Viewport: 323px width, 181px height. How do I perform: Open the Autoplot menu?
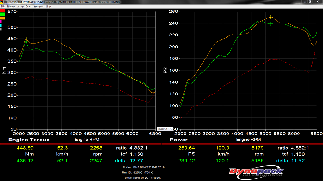click(x=38, y=6)
